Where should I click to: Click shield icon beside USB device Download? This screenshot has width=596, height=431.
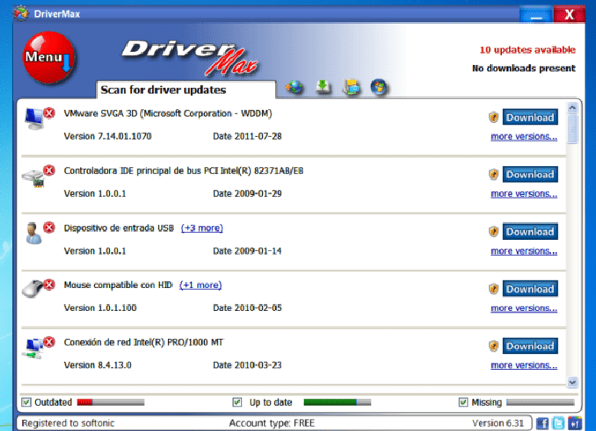tap(494, 232)
